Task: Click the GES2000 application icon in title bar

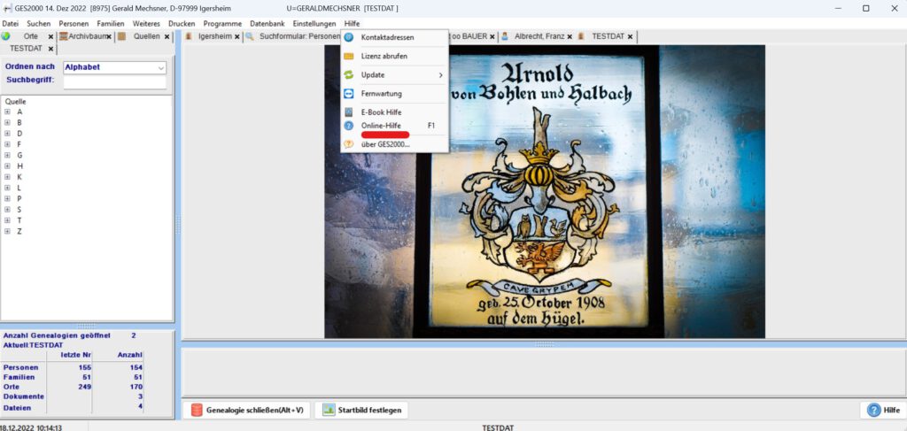Action: coord(7,8)
